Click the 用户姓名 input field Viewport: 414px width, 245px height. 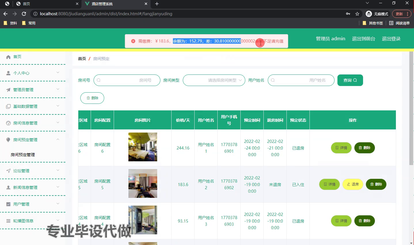(x=301, y=80)
